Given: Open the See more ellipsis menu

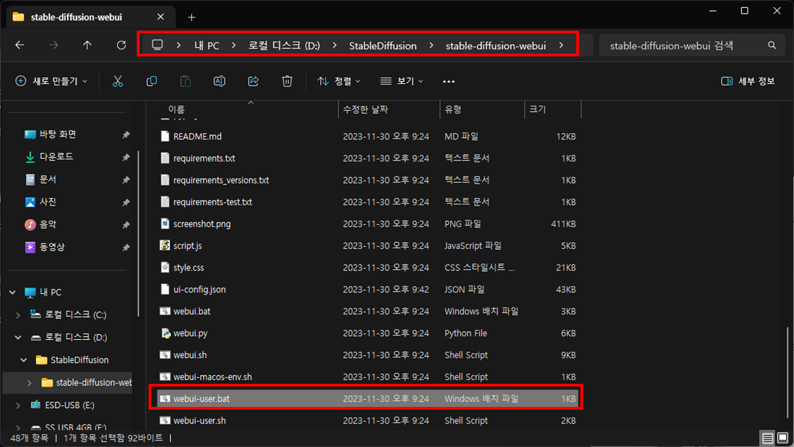Looking at the screenshot, I should 449,81.
